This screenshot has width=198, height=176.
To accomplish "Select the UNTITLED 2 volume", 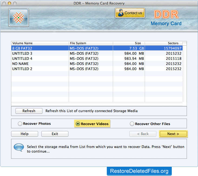I will pos(97,69).
